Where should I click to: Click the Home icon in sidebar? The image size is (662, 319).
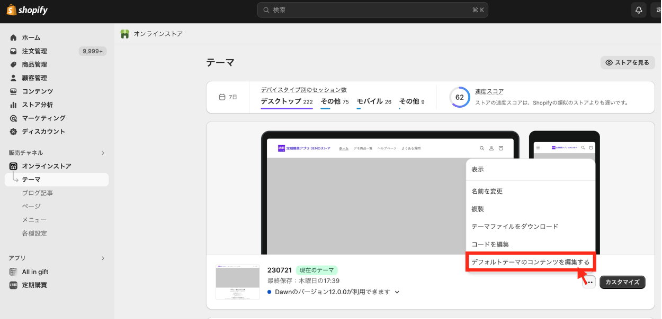point(13,37)
